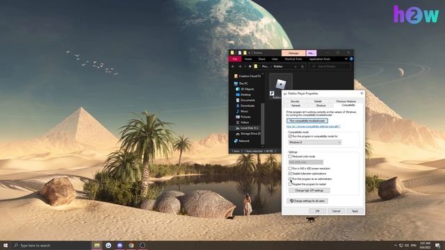Select Creative Cloud Files in sidebar

(x=247, y=76)
